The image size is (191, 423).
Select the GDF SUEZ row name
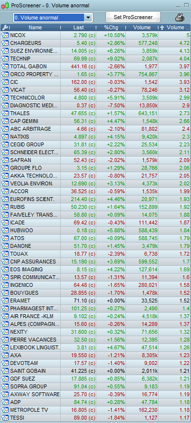tap(22, 379)
